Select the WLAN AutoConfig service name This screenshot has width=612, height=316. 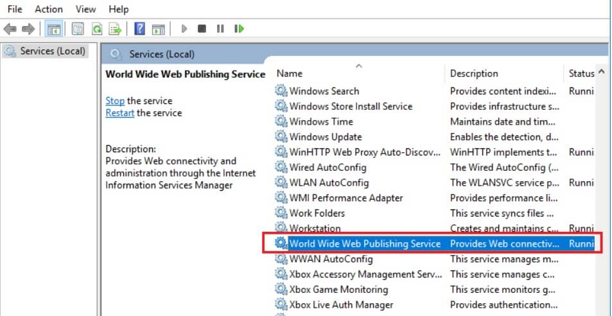click(329, 182)
